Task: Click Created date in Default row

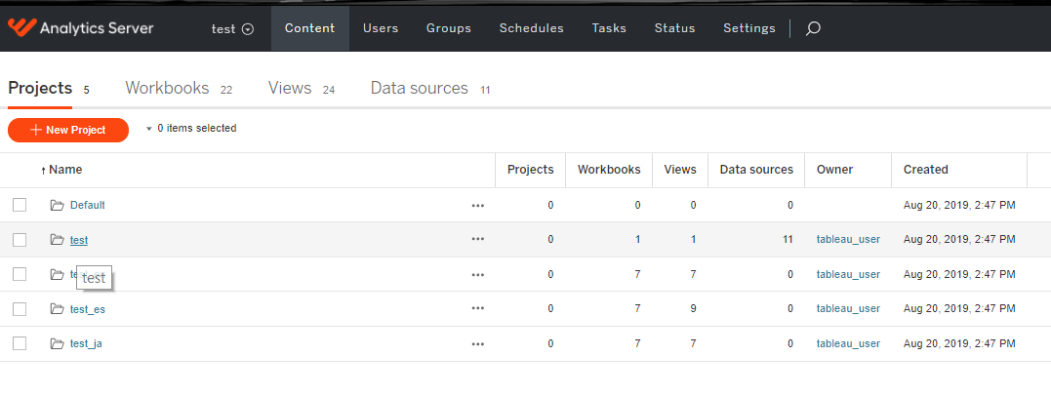Action: [959, 205]
